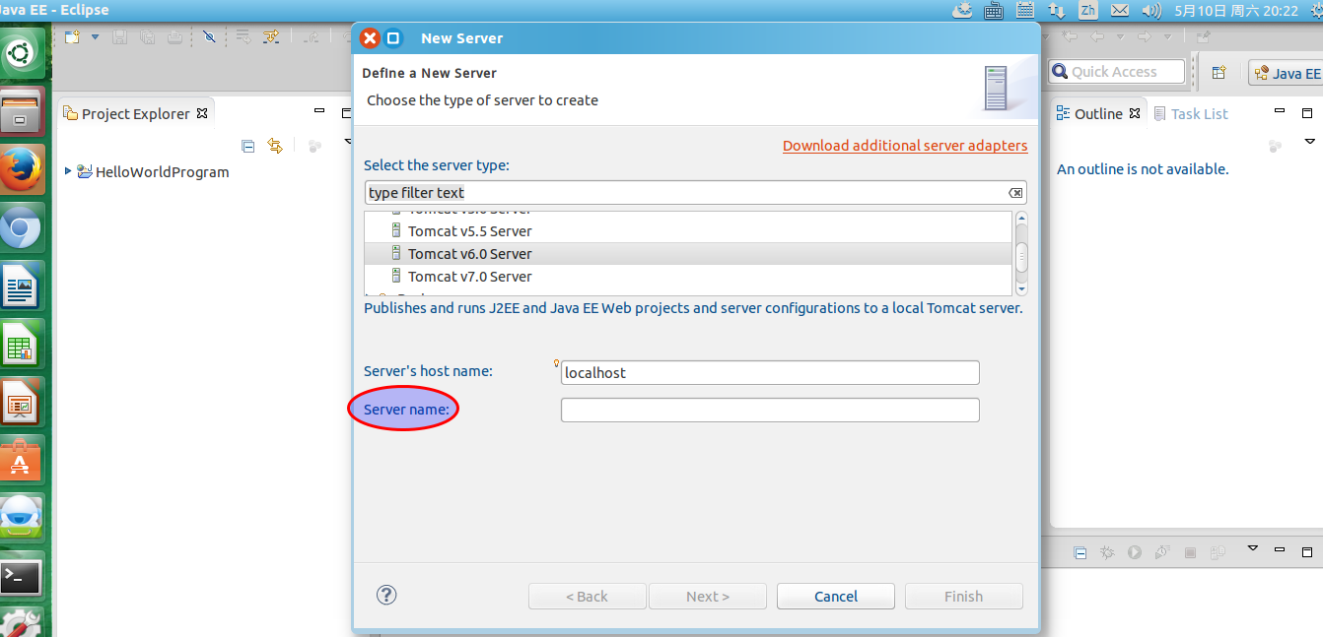1323x637 pixels.
Task: Click the Print icon in Eclipse toolbar
Action: [174, 37]
